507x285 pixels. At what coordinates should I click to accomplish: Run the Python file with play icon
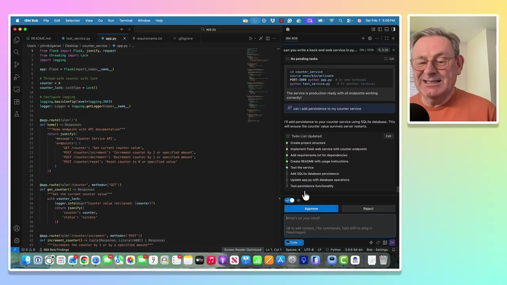pyautogui.click(x=250, y=38)
